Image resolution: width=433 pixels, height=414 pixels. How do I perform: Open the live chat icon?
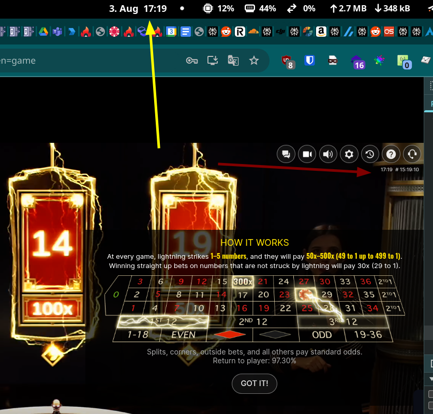(x=286, y=154)
